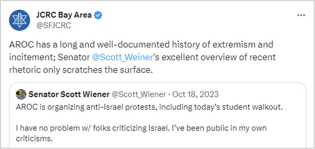Click 'AROC has a long' post text line
This screenshot has width=315, height=149.
click(x=141, y=45)
